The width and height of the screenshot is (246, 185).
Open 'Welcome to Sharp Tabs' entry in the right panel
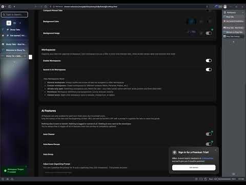(x=234, y=32)
